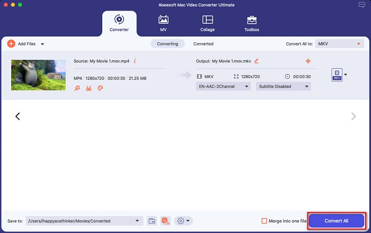Enable Merge into one file checkbox
This screenshot has height=233, width=371.
264,221
